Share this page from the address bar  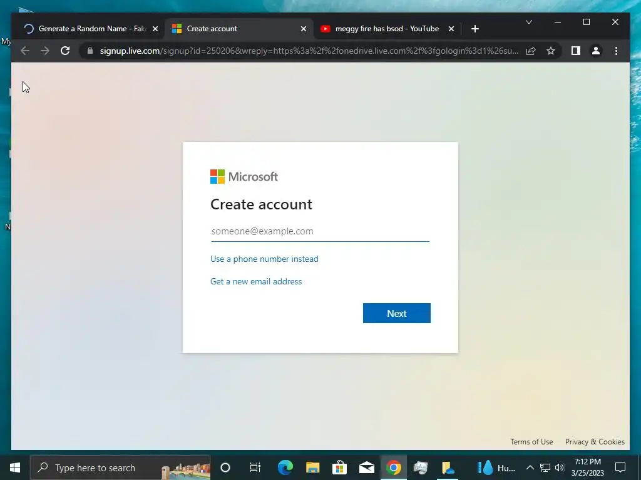(531, 51)
